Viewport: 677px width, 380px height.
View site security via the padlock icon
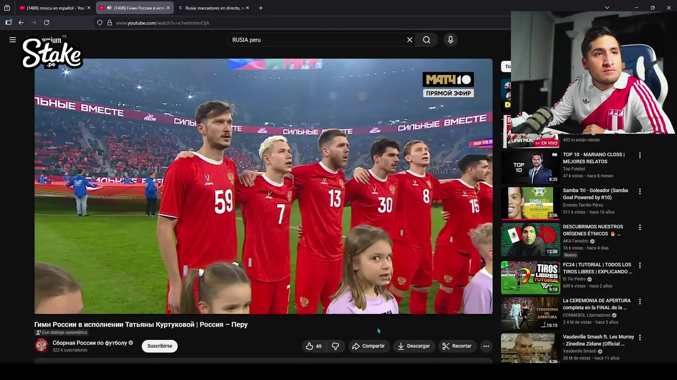[x=109, y=23]
